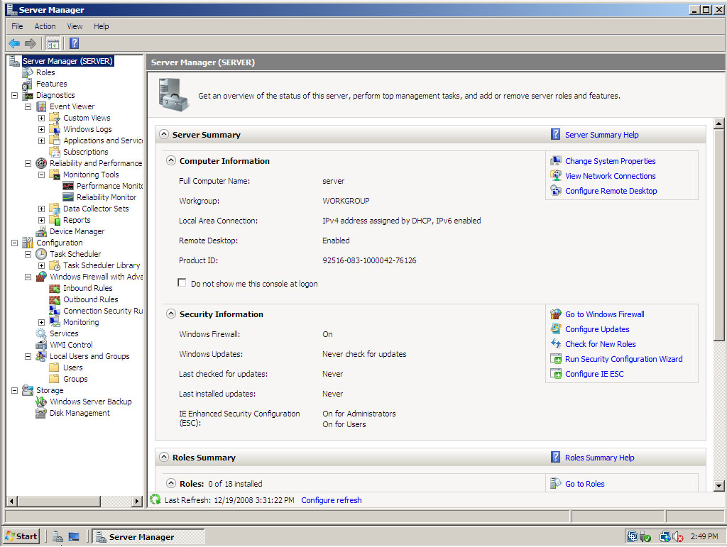Click Go to Windows Firewall link
Viewport: 727px width, 547px height.
click(x=605, y=314)
